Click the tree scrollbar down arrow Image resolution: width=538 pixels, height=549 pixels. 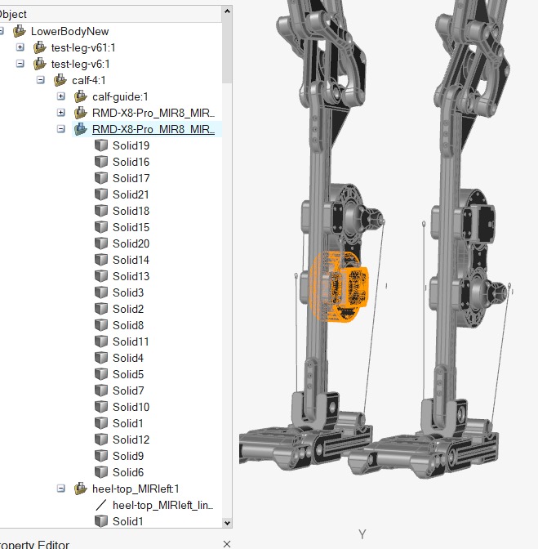click(x=226, y=523)
